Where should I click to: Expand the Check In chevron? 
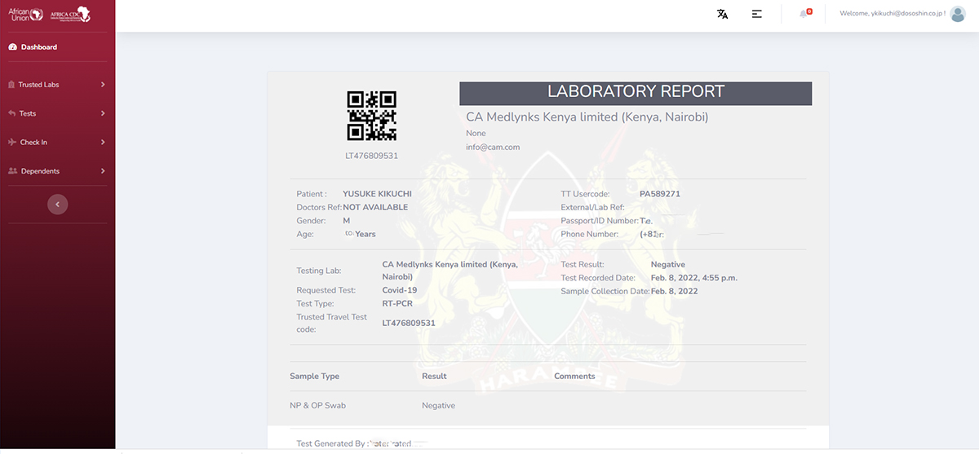click(103, 143)
